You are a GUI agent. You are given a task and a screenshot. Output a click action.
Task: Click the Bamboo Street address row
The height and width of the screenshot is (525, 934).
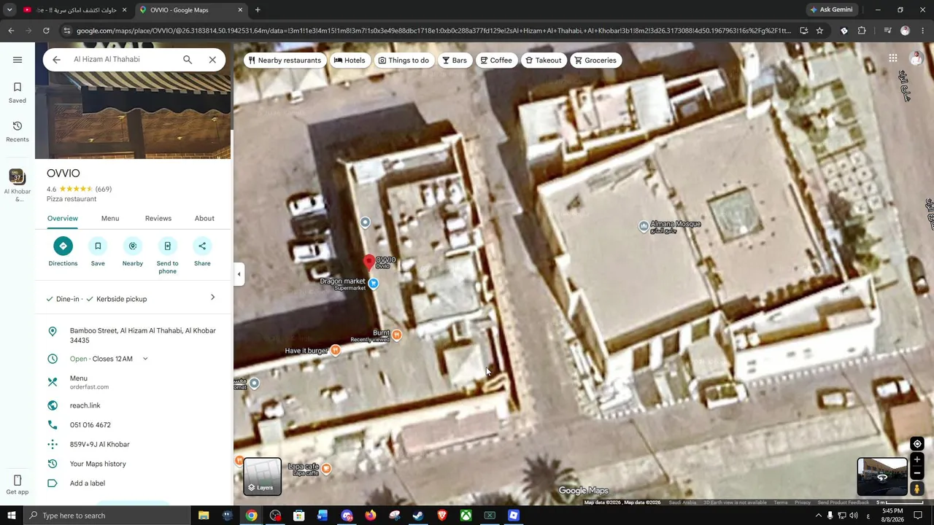133,335
